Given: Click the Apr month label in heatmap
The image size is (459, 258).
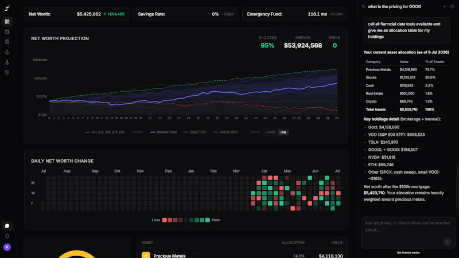Looking at the screenshot, I should click(264, 171).
